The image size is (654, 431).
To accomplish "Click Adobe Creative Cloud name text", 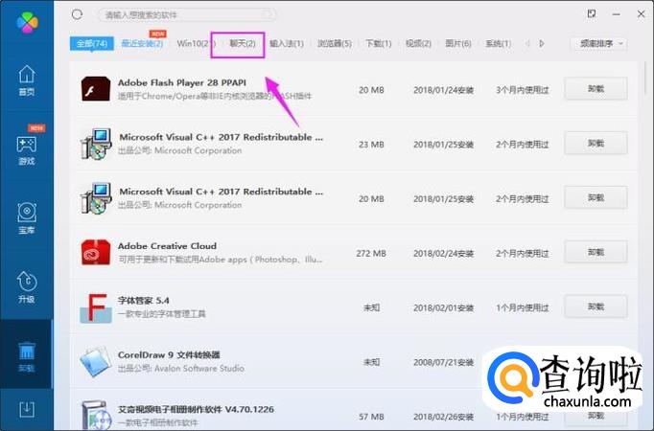I will click(167, 246).
